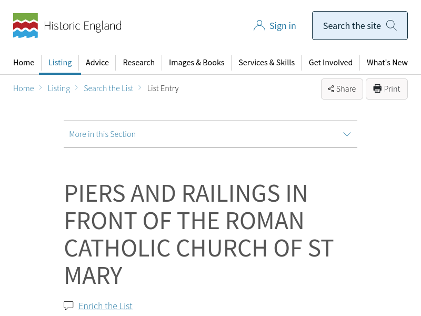Viewport: 421px width, 316px height.
Task: Open the More in this Section dropdown
Action: pos(103,134)
